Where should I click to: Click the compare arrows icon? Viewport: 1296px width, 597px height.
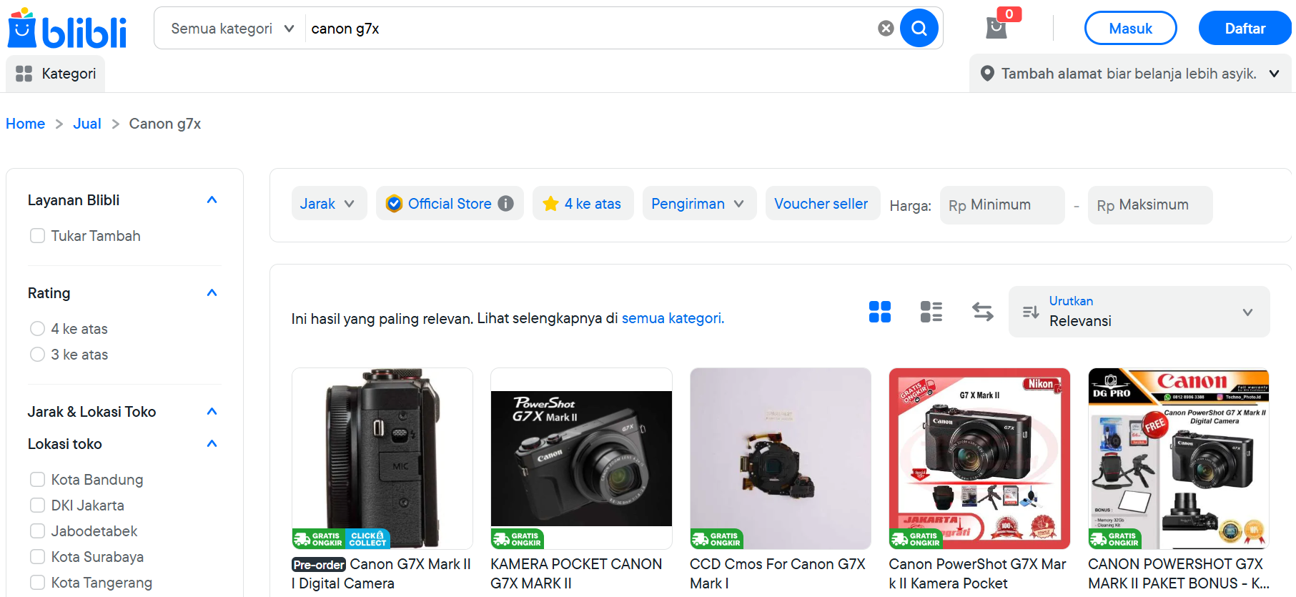click(983, 312)
